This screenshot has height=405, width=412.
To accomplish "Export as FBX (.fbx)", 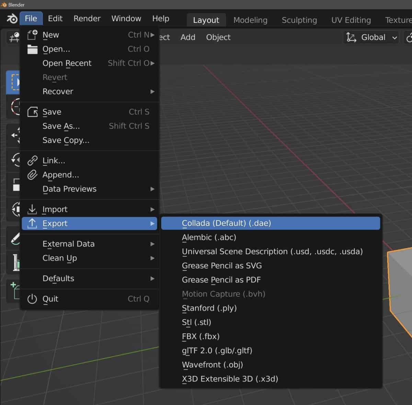I will (201, 336).
